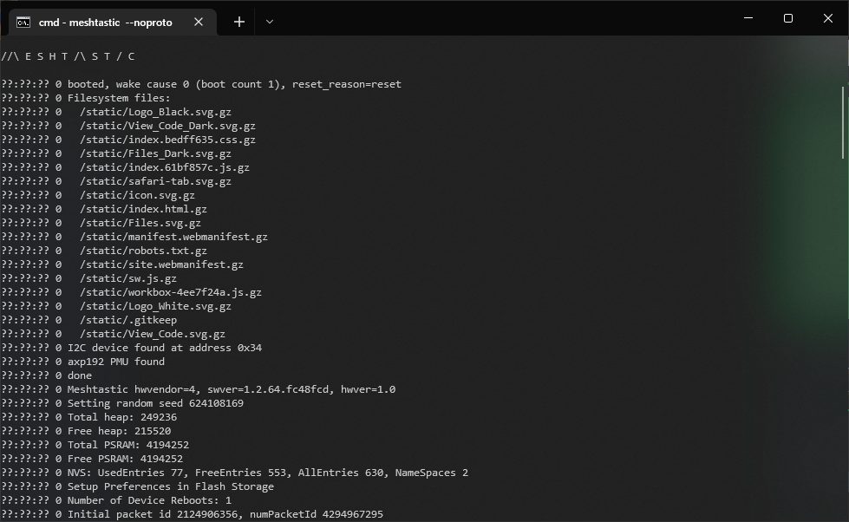Click the 'Setting random seed 624108169' line
This screenshot has width=849, height=522.
[x=155, y=403]
